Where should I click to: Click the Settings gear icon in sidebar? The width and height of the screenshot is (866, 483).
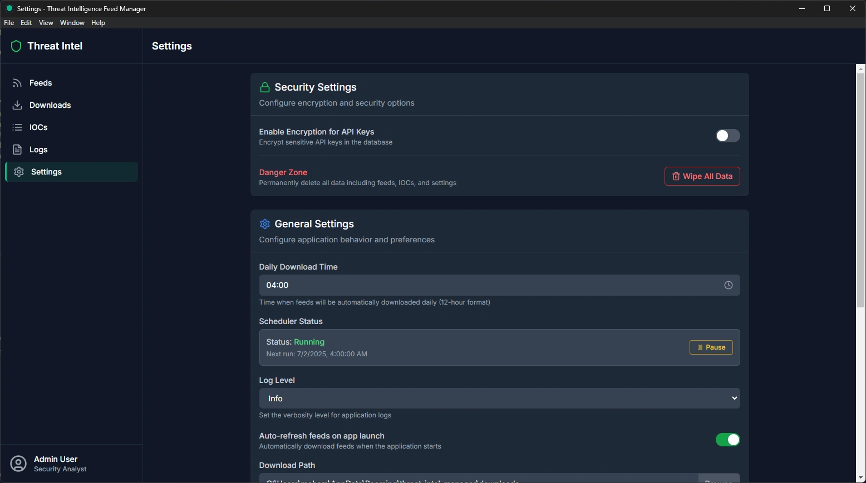click(x=19, y=172)
